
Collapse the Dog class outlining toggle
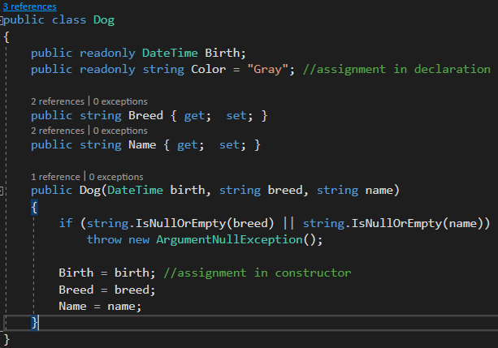(2, 21)
